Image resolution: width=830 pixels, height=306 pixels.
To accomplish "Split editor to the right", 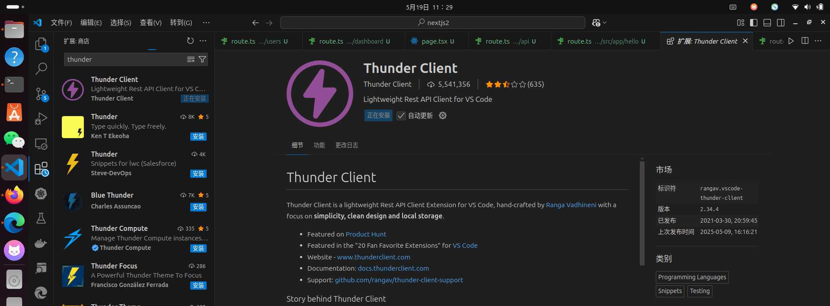I will click(805, 41).
